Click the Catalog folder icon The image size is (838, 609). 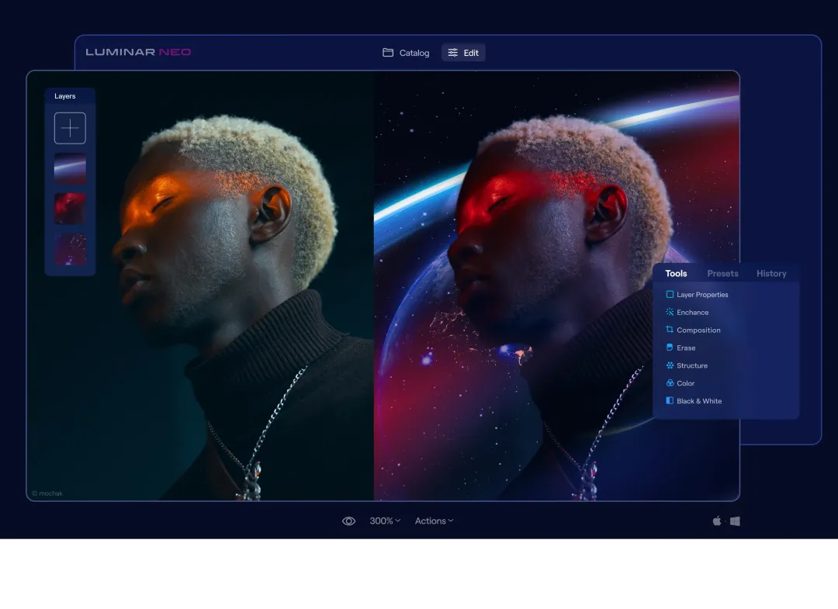[388, 52]
